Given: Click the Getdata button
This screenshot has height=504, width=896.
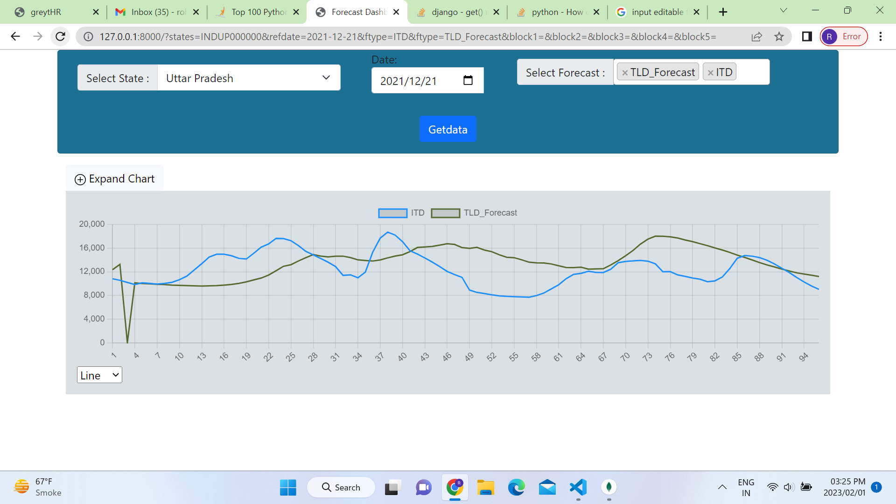Looking at the screenshot, I should 448,129.
